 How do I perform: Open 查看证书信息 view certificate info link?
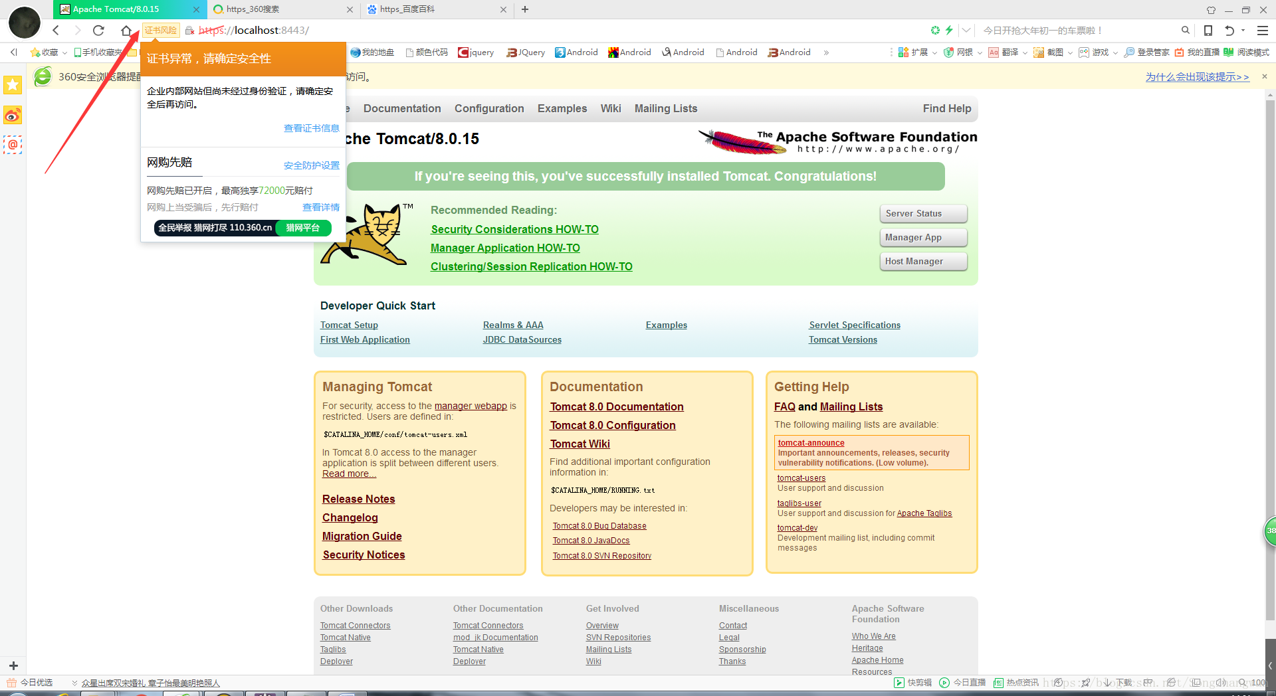pyautogui.click(x=312, y=128)
